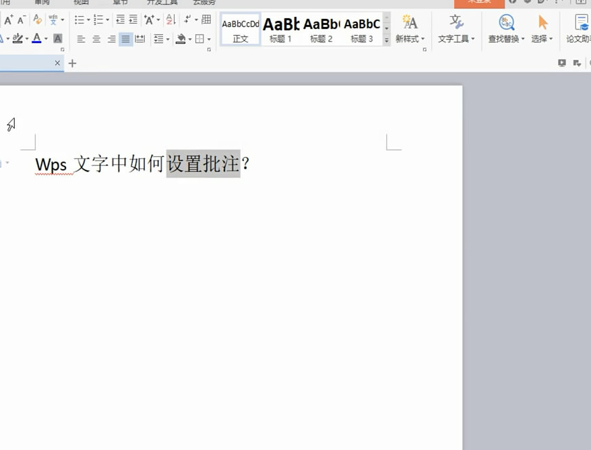Open the borders dropdown arrow
The width and height of the screenshot is (591, 450).
tap(208, 38)
